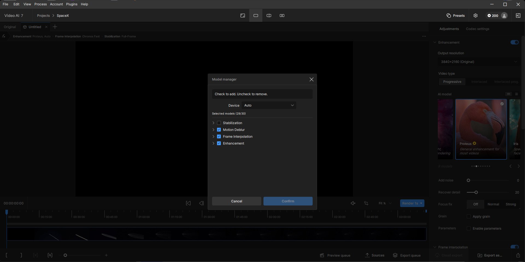Expand the Stabilization model list
Viewport: 525px width, 262px height.
click(x=213, y=123)
